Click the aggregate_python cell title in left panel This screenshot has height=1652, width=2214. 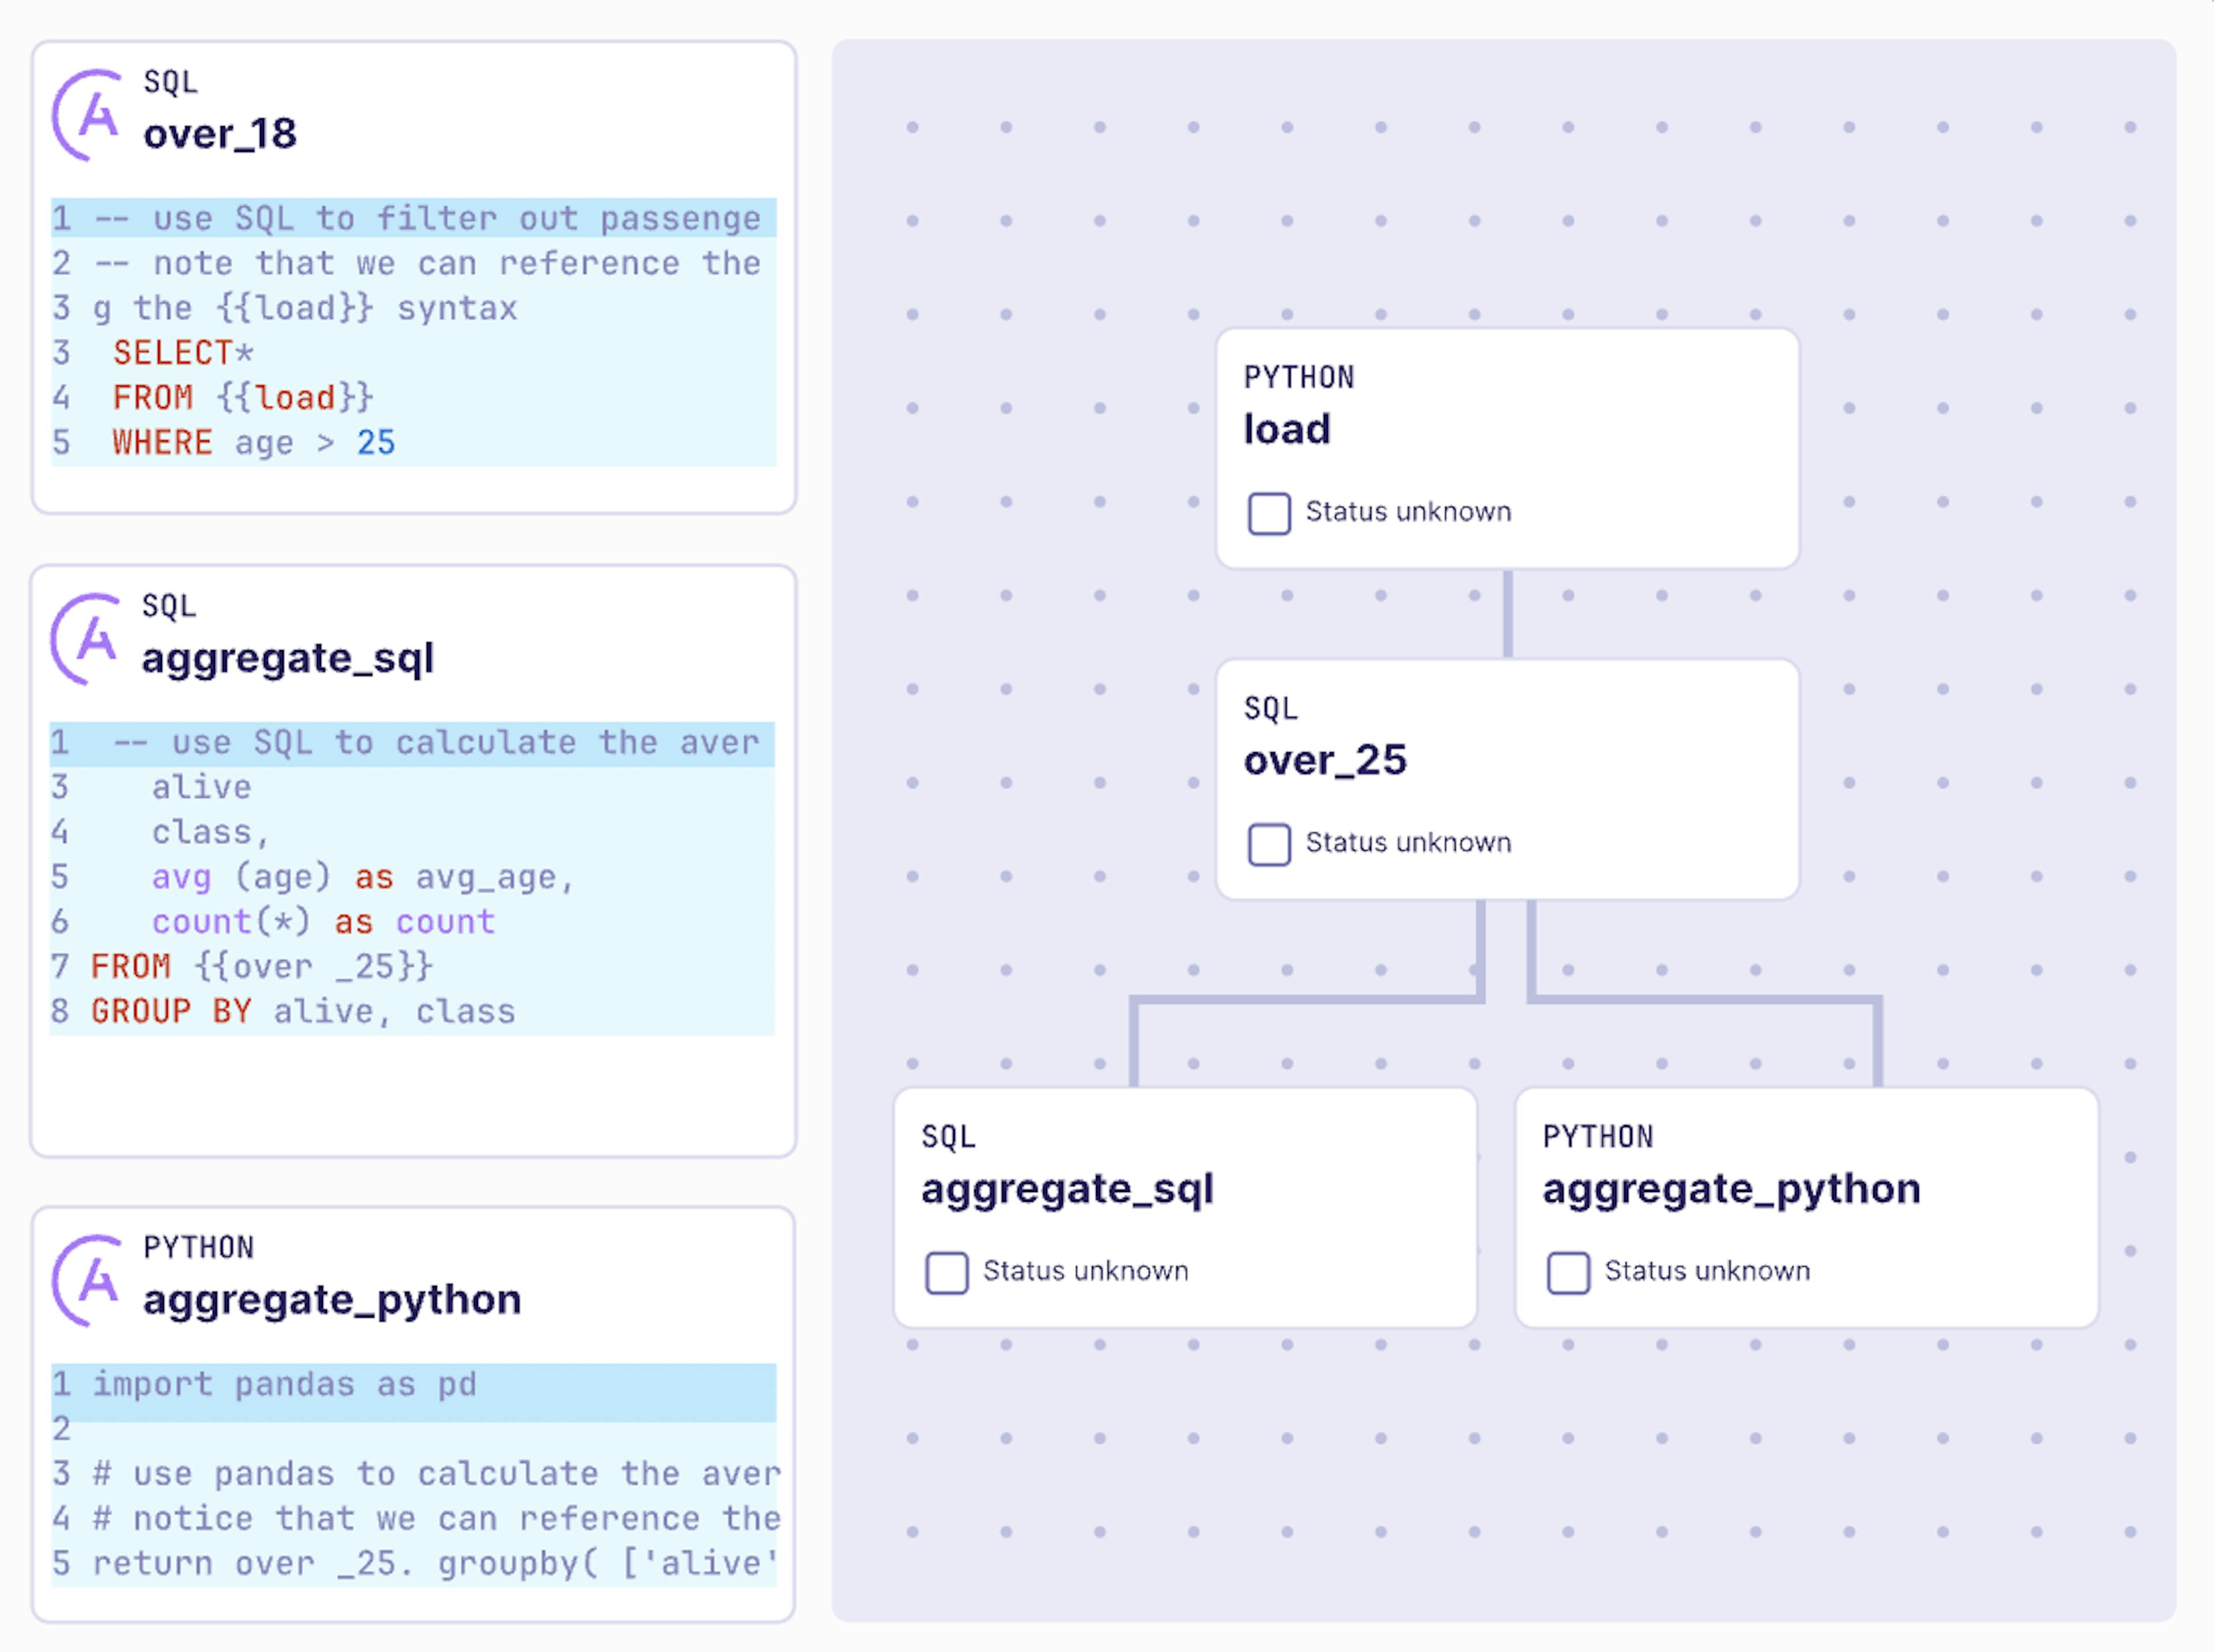click(332, 1300)
